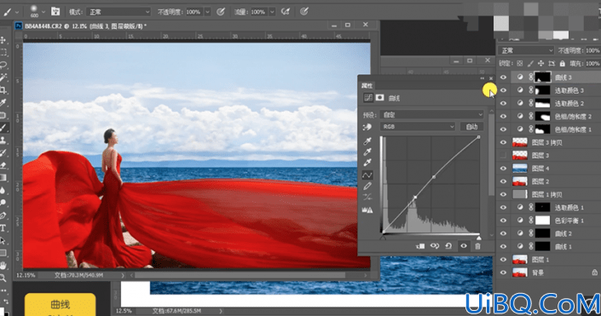The height and width of the screenshot is (316, 601).
Task: Select the 图层 4 layer thumbnail
Action: [x=520, y=168]
